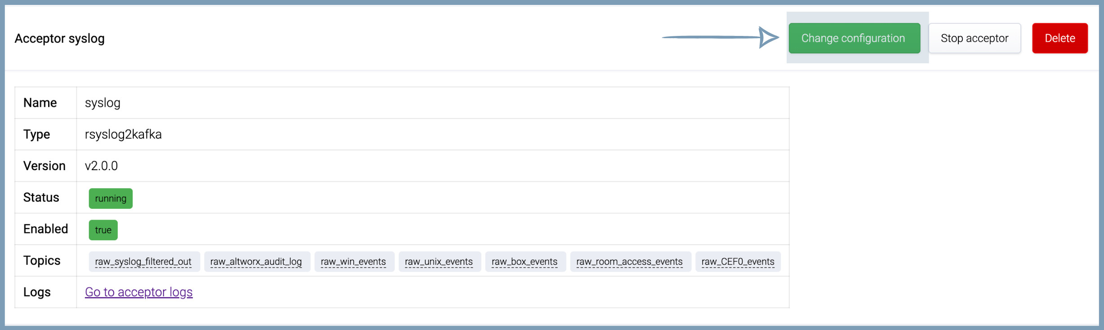Viewport: 1104px width, 330px height.
Task: Open the raw_room_access_events topic tag
Action: coord(629,261)
